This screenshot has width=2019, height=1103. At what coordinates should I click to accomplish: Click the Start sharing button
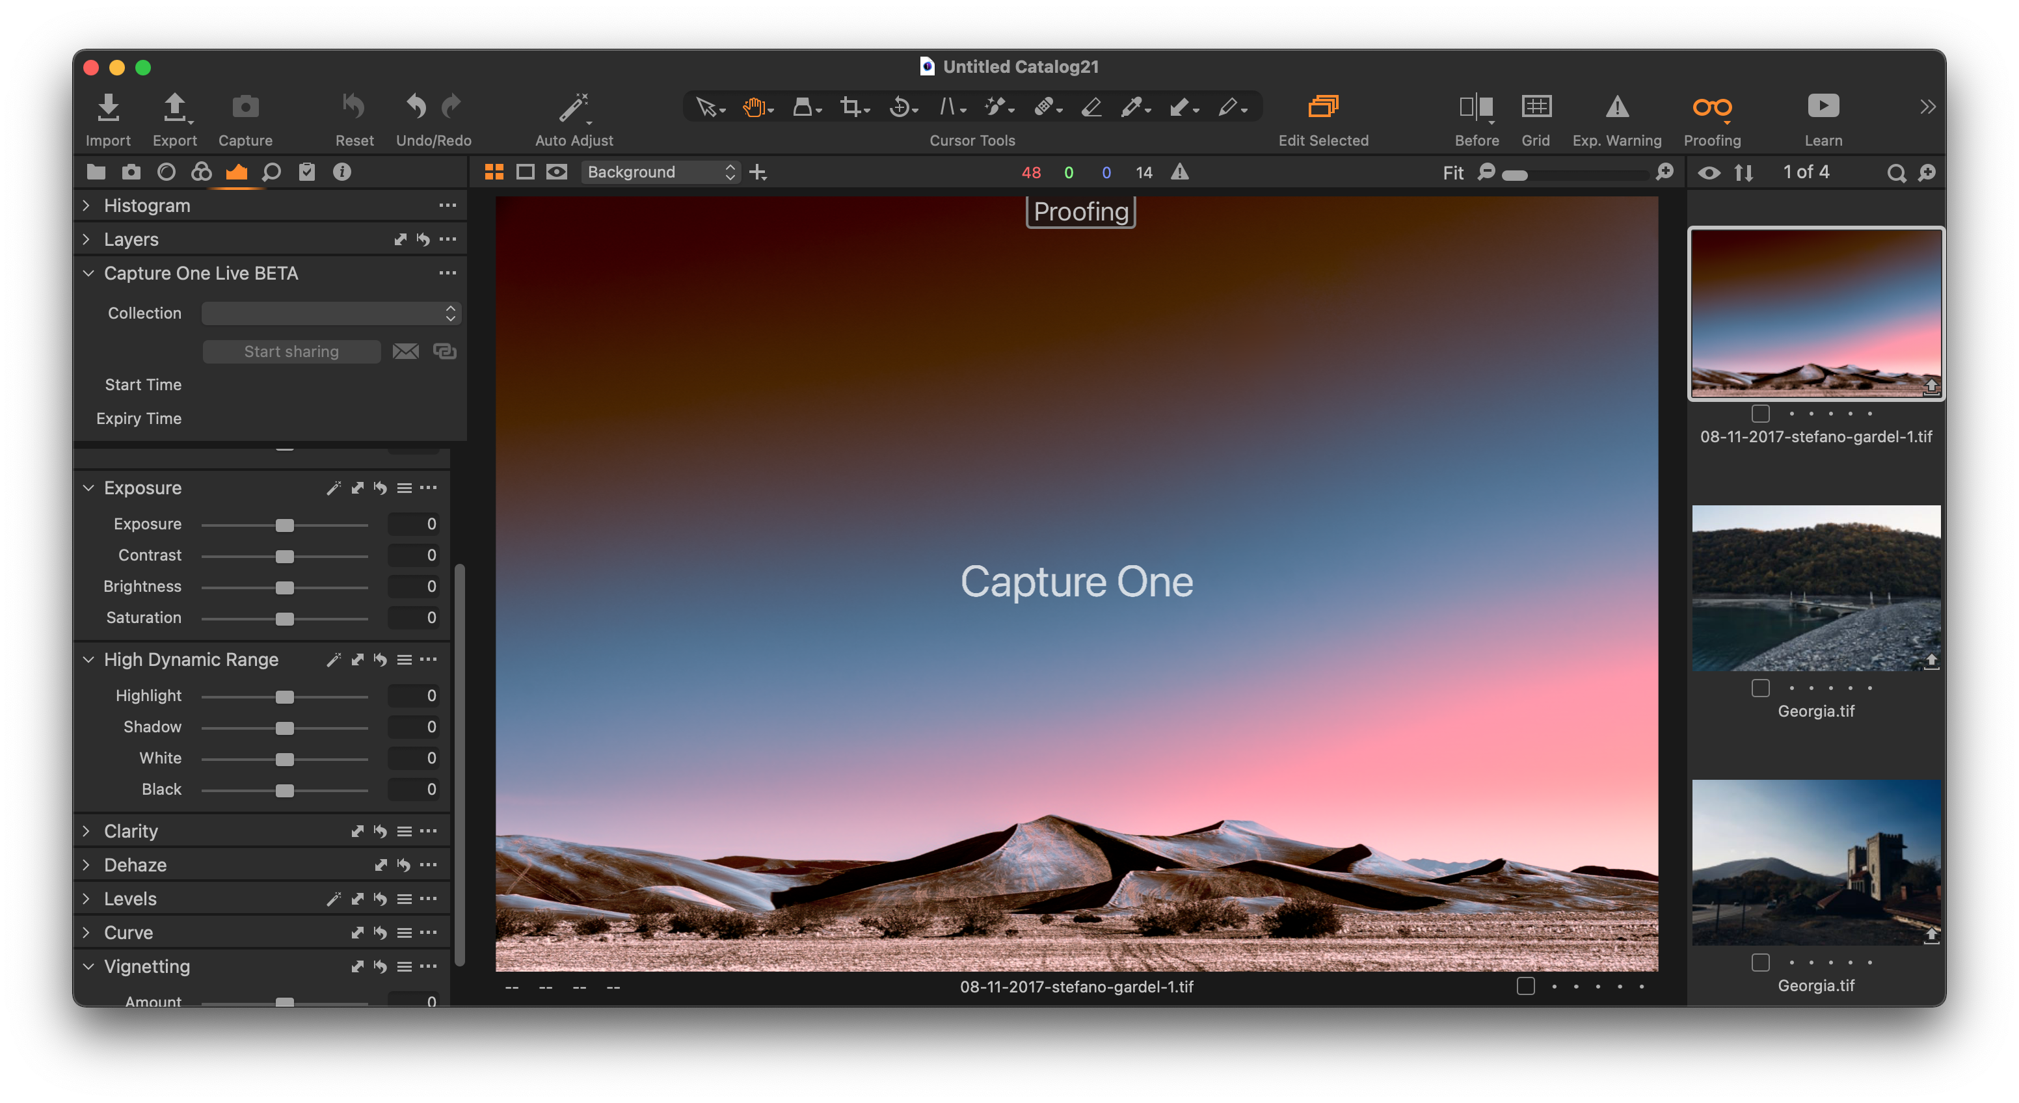(291, 352)
